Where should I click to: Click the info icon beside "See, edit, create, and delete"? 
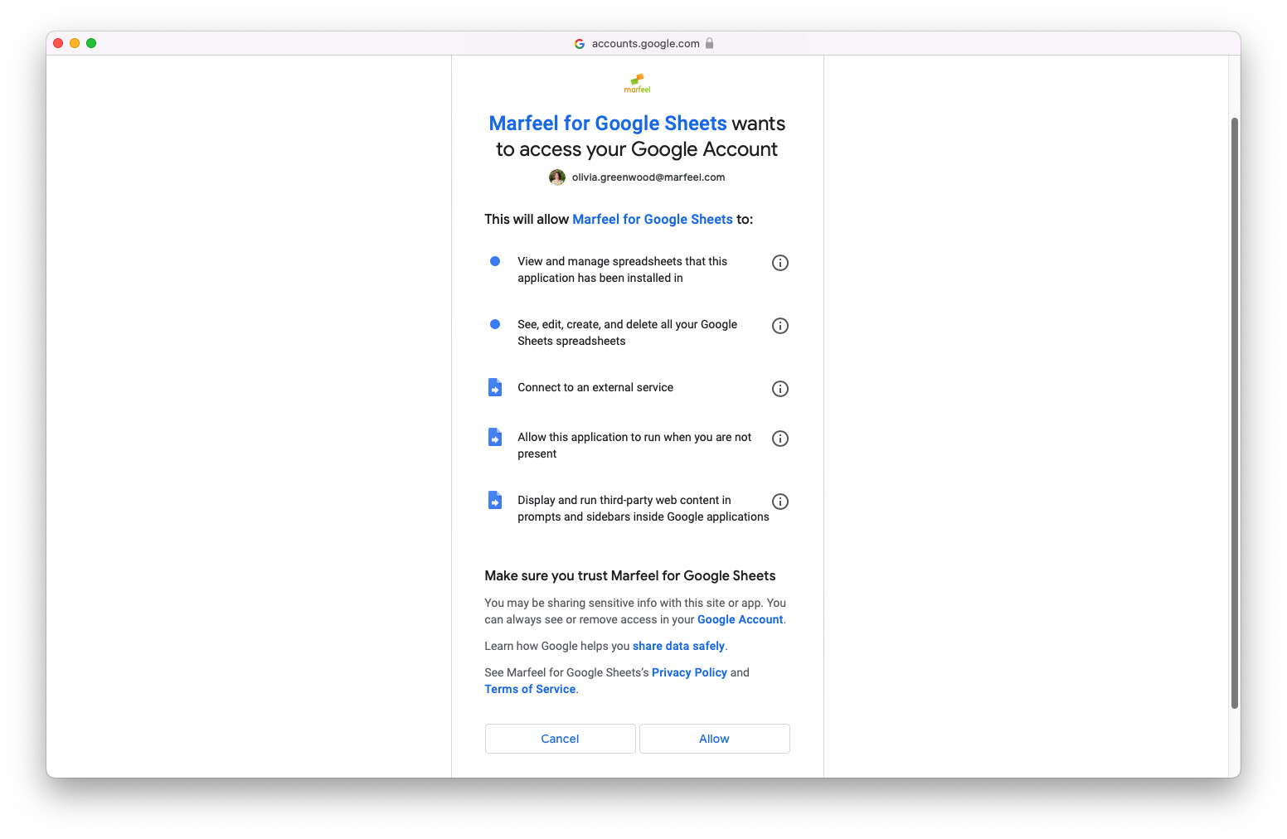pos(779,326)
